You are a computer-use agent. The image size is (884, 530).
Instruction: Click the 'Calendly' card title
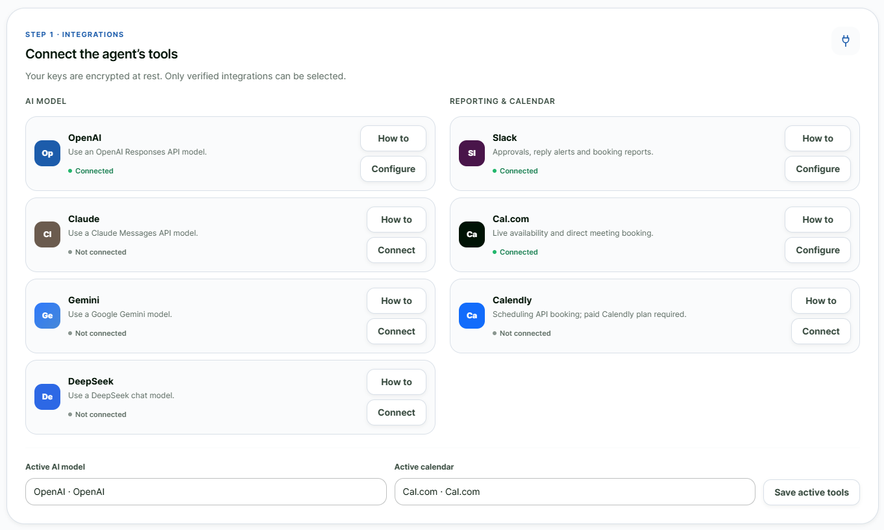coord(512,300)
